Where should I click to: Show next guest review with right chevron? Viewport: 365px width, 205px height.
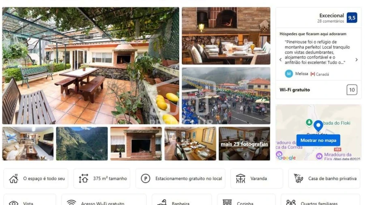pos(356,60)
